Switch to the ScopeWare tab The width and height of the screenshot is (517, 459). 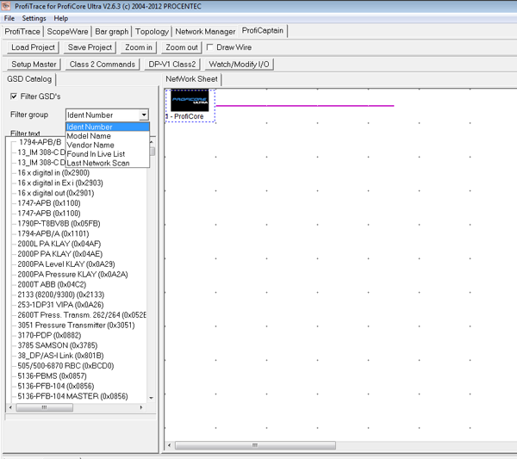click(67, 31)
